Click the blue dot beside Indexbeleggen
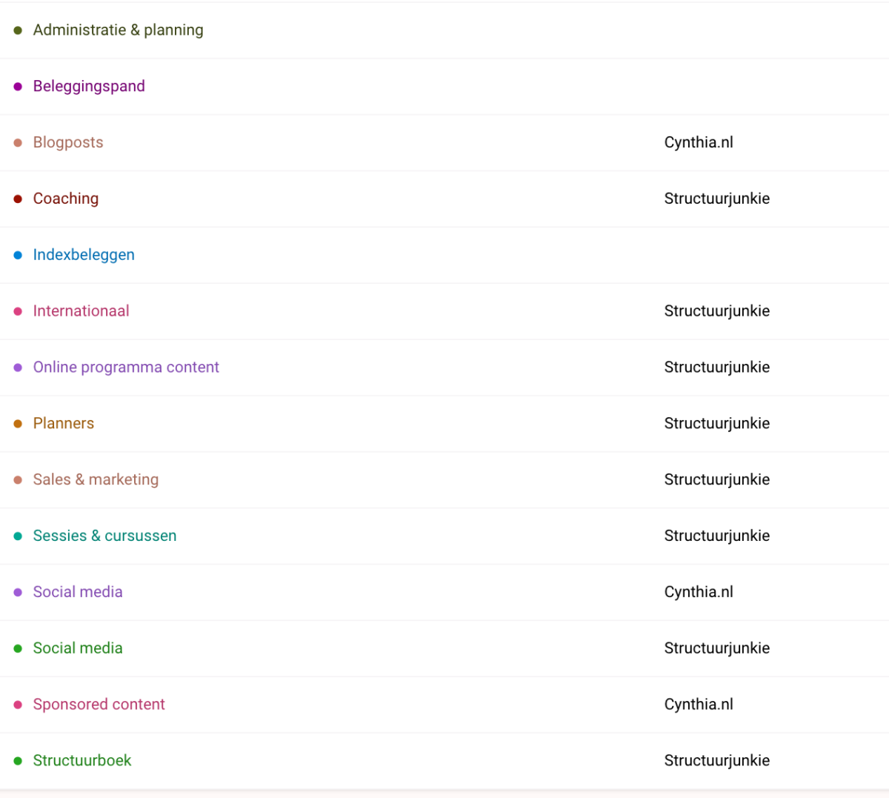Screen dimensions: 889x798 coord(18,255)
